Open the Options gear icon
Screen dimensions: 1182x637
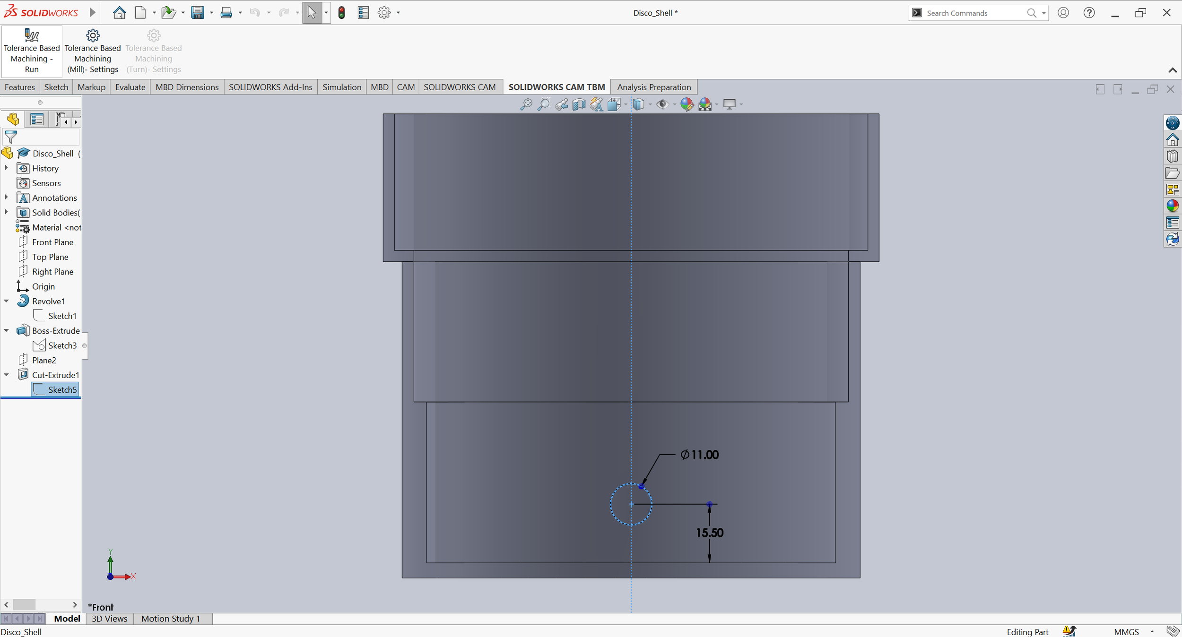point(384,13)
